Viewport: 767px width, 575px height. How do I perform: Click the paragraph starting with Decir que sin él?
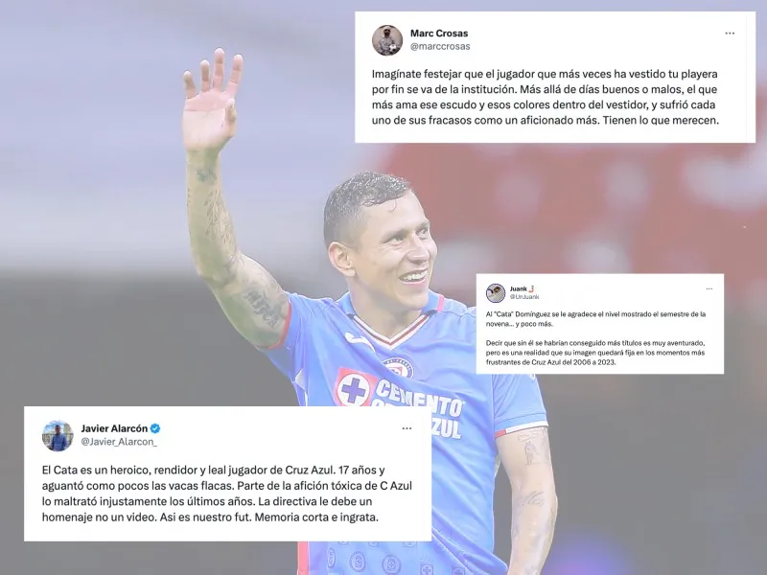[x=594, y=353]
